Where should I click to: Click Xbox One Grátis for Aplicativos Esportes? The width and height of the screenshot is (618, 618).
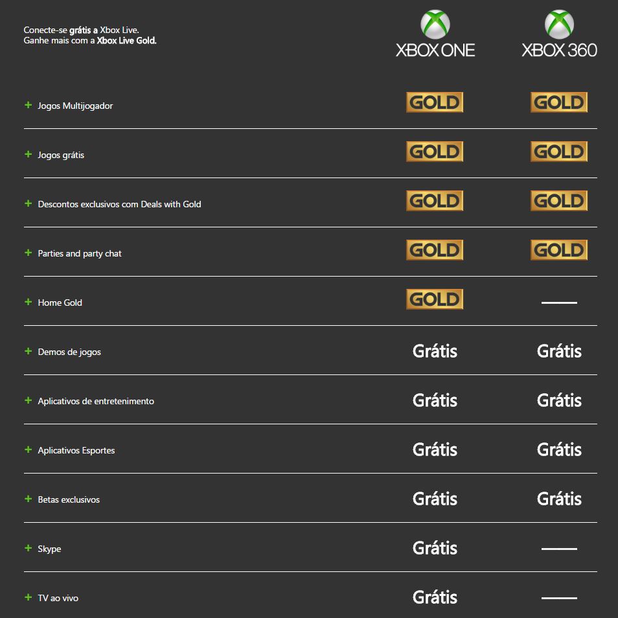[x=435, y=450]
